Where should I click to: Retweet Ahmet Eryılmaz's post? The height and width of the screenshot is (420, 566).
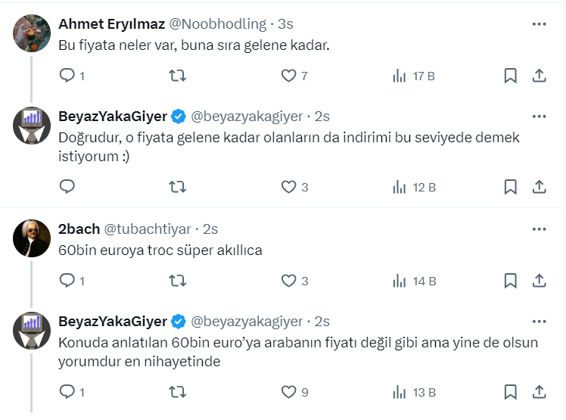pos(177,76)
